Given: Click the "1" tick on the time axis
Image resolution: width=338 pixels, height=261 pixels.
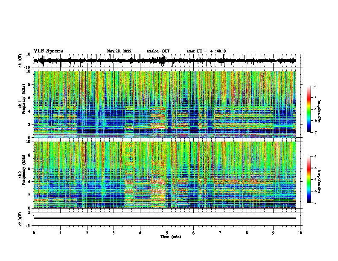Looking at the screenshot, I should click(x=60, y=233).
